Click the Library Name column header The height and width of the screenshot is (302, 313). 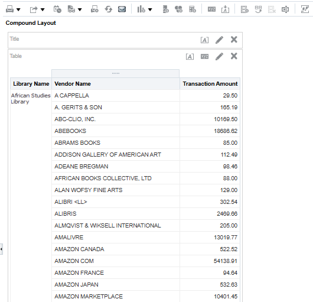tap(31, 84)
